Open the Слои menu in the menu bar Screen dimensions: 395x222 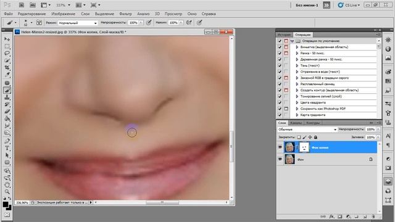point(85,14)
